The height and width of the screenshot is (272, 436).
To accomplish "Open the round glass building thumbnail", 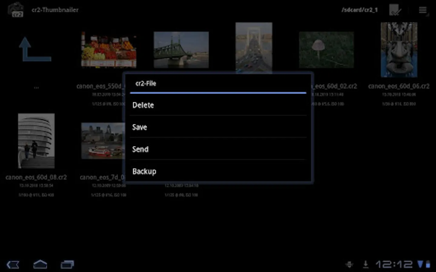I will tap(36, 141).
